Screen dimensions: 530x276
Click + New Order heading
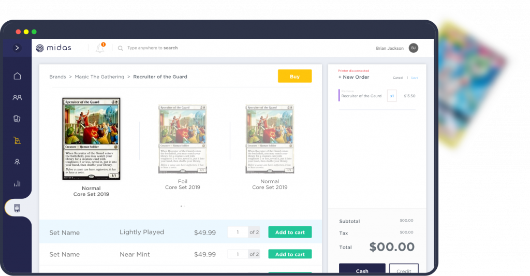pyautogui.click(x=354, y=77)
